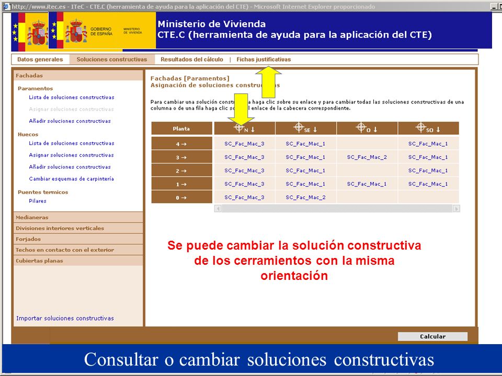Expand the Medianeras section

(78, 217)
